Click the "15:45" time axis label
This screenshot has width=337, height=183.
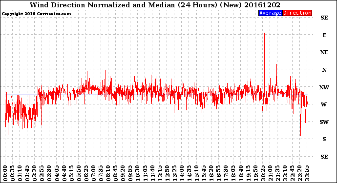[204, 173]
